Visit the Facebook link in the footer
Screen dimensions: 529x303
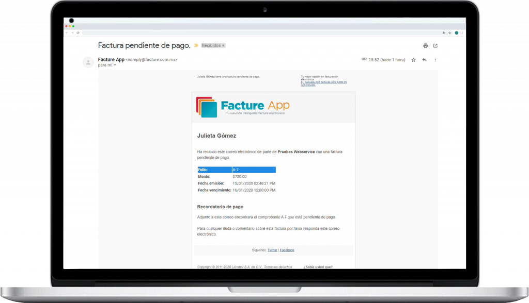[287, 250]
